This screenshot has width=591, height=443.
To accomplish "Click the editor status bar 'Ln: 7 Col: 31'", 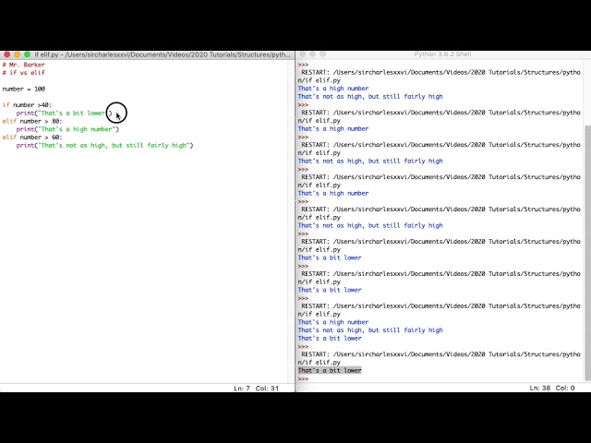I will click(x=257, y=388).
